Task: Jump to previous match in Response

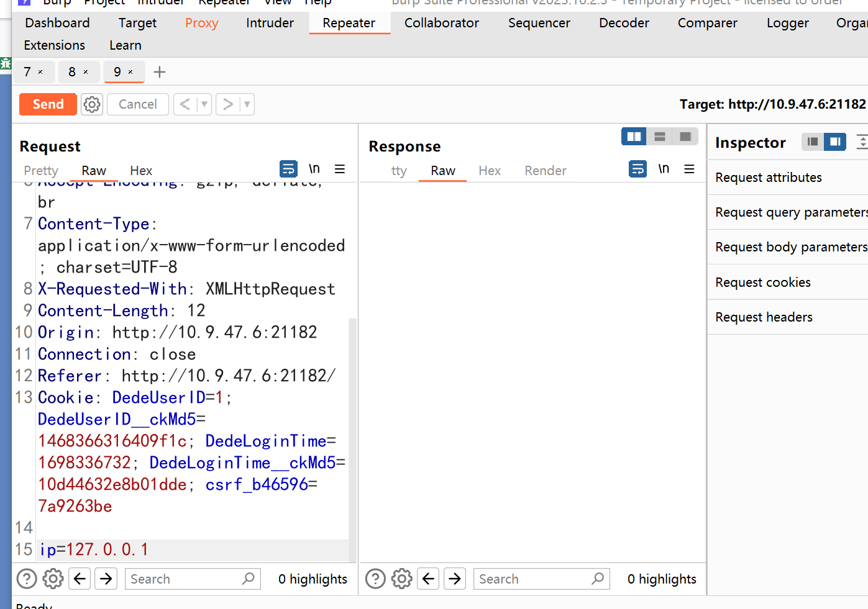Action: click(428, 579)
